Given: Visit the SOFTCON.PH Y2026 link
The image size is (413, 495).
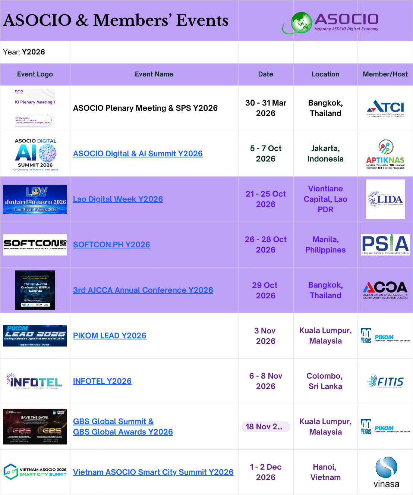Looking at the screenshot, I should (111, 245).
